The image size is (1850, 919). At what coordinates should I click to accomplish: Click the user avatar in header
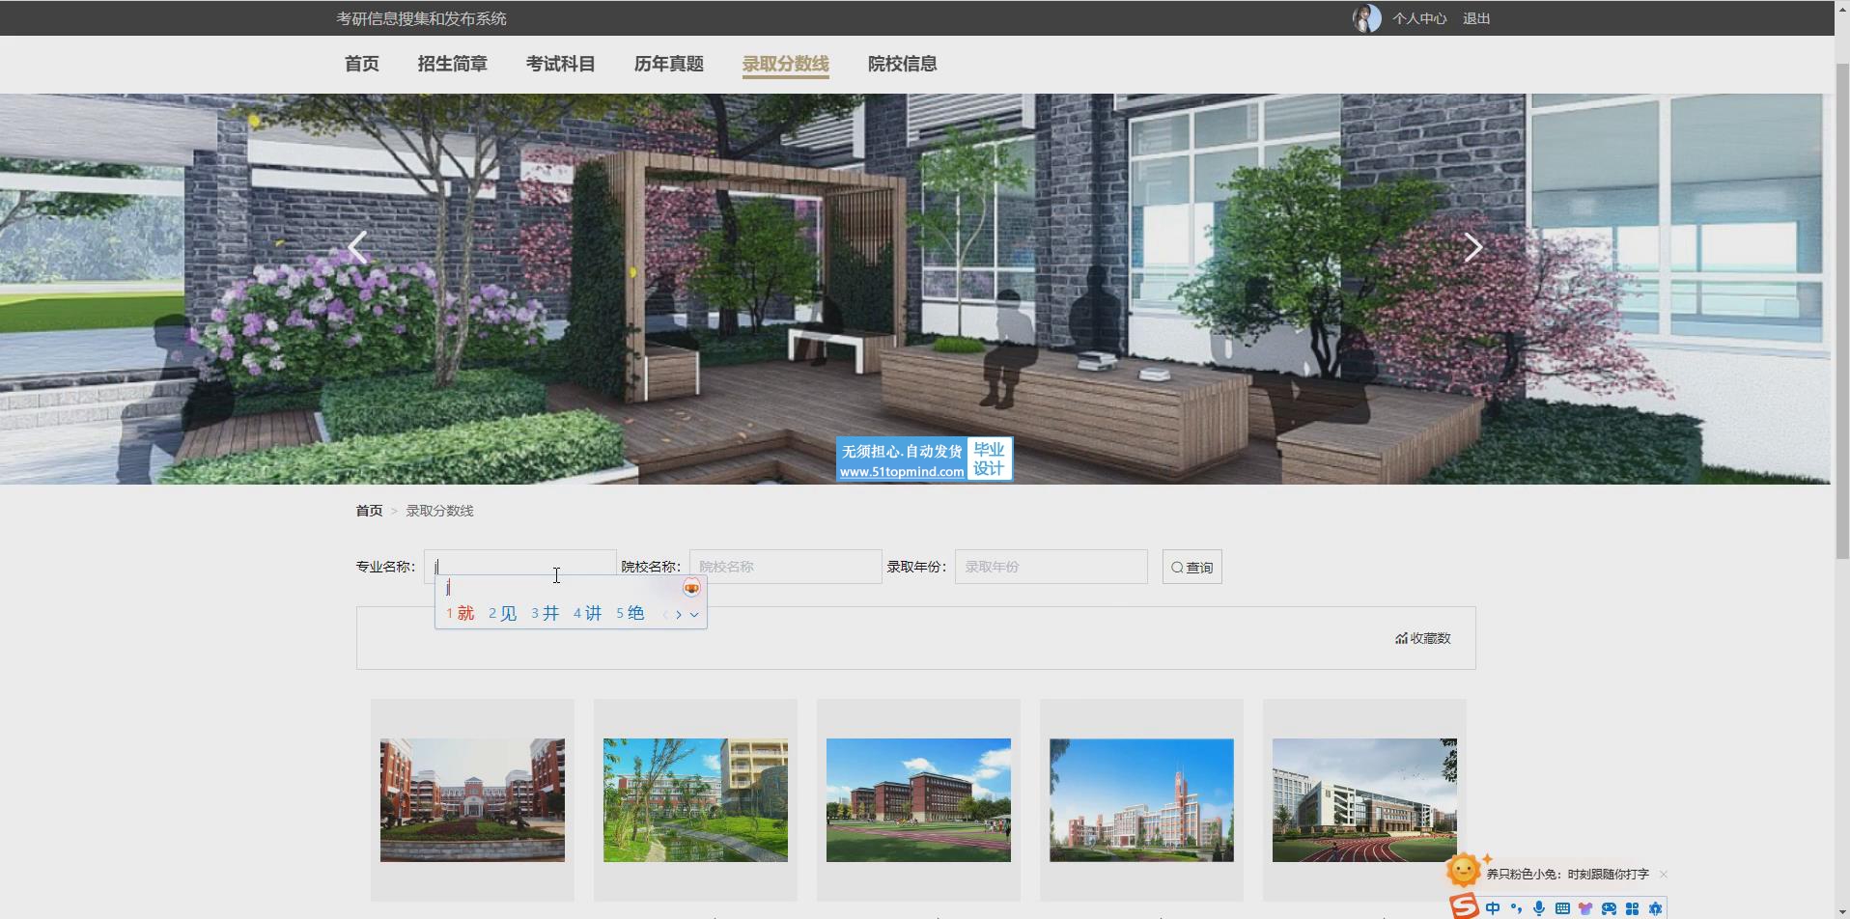1365,18
